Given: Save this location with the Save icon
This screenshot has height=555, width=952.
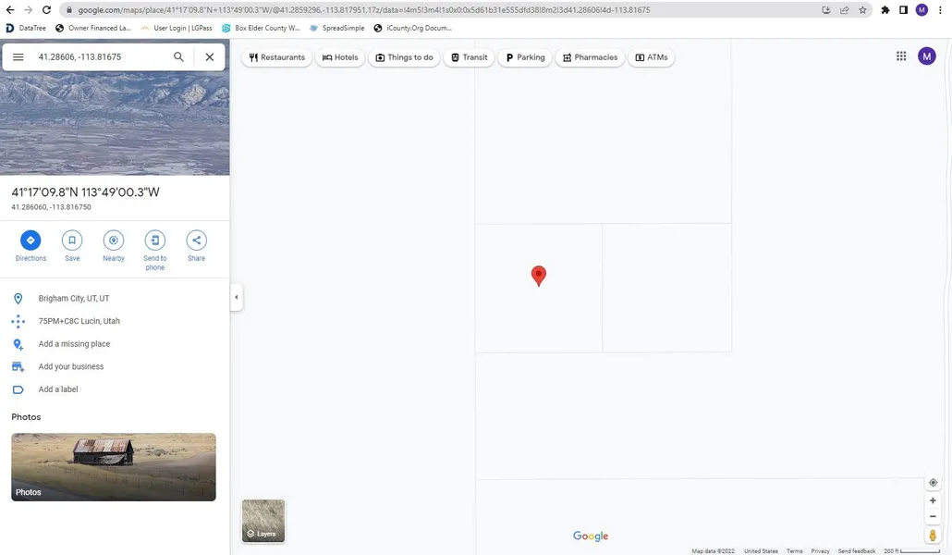Looking at the screenshot, I should pyautogui.click(x=72, y=240).
